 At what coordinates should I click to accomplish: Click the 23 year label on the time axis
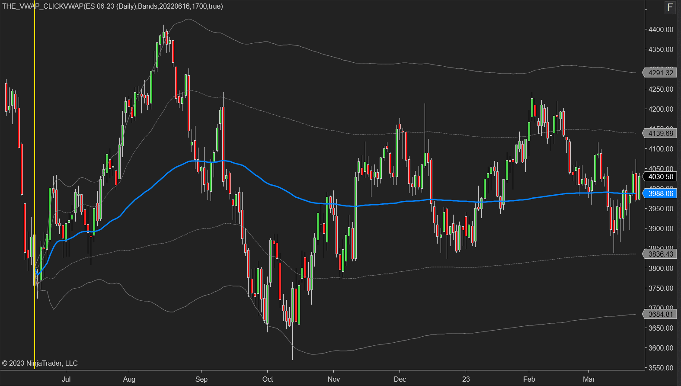coord(466,379)
